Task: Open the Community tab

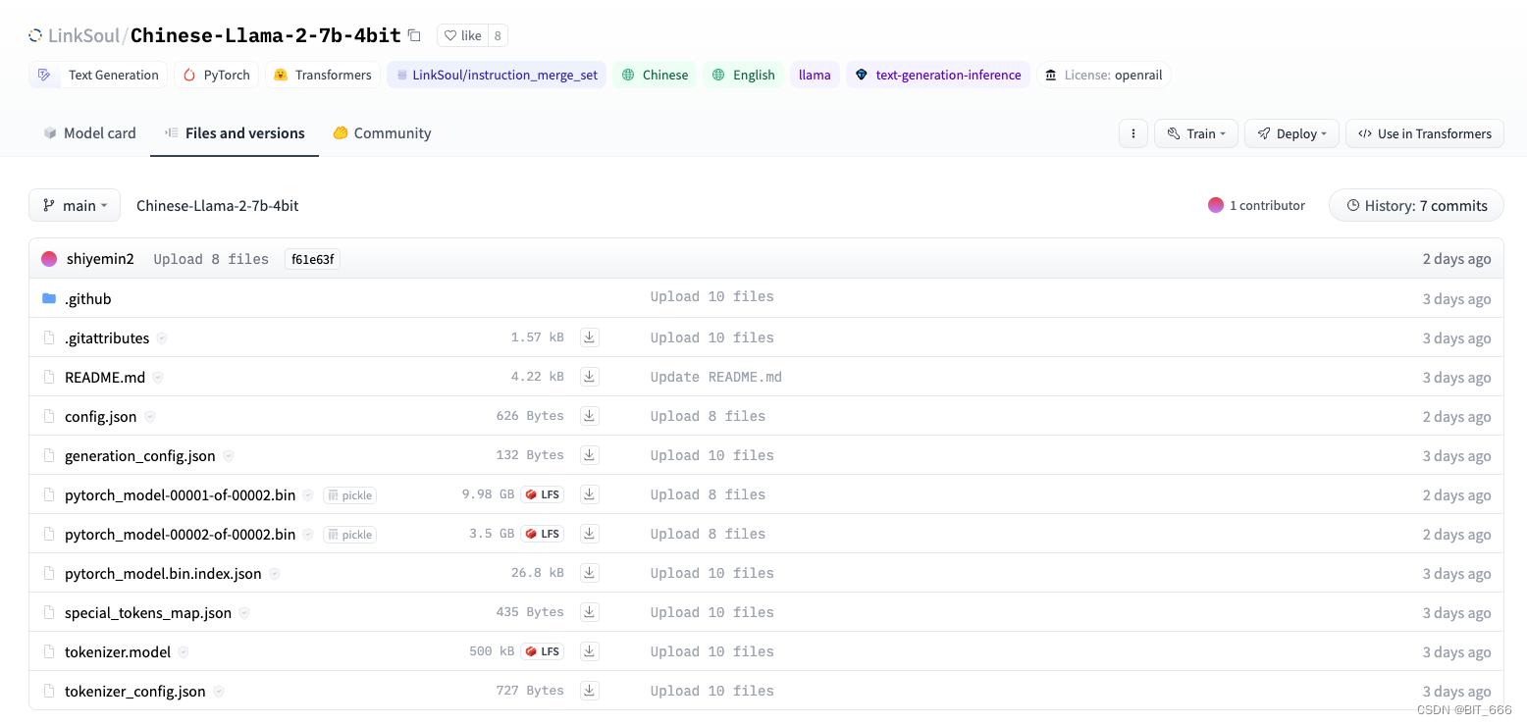Action: 382,132
